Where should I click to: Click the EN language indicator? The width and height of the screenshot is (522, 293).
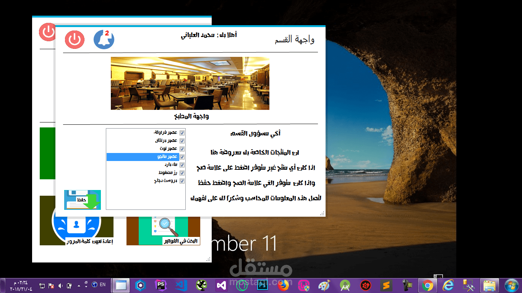(x=103, y=285)
